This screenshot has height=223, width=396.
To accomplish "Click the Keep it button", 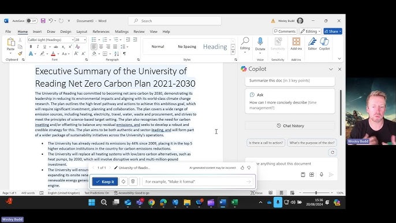I will [105, 181].
